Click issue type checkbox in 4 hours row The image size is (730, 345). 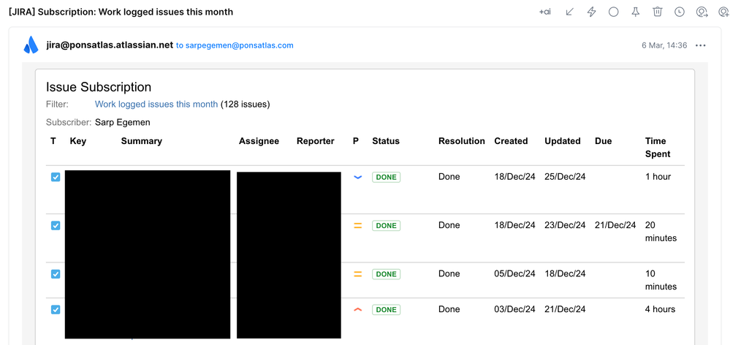(x=56, y=310)
